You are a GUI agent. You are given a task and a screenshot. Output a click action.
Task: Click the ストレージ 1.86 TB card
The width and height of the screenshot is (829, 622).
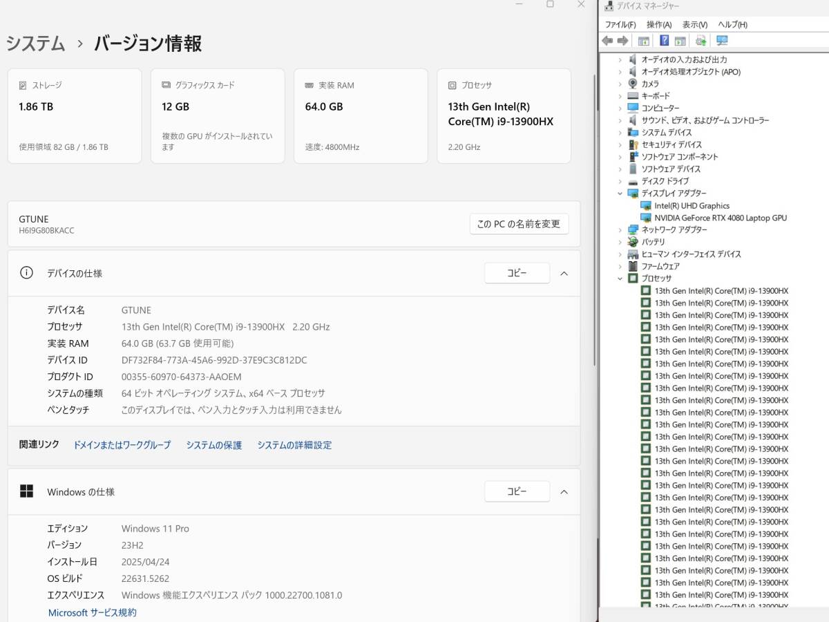[75, 116]
